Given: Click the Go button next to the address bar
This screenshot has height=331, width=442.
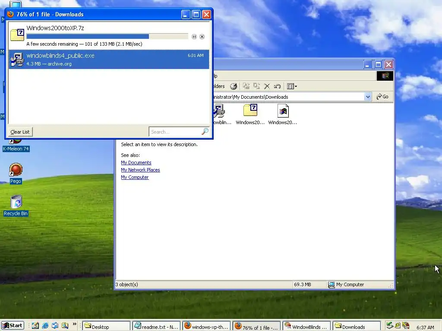Looking at the screenshot, I should tap(382, 97).
